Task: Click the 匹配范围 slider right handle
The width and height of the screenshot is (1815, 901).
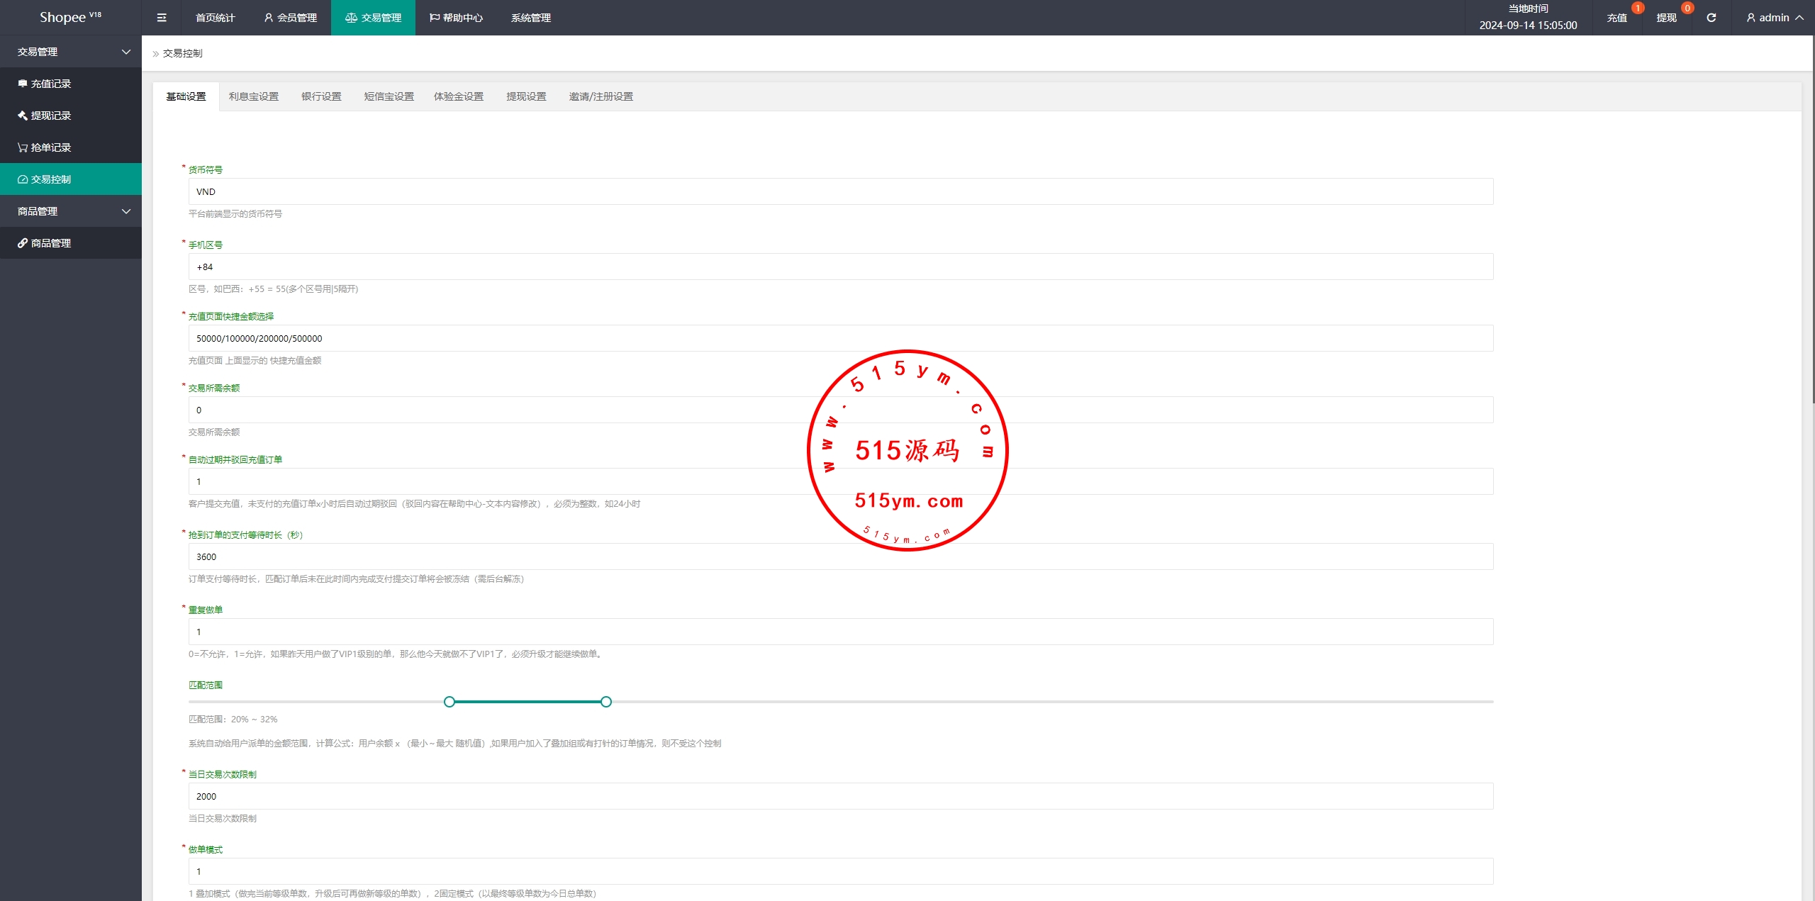Action: click(x=606, y=702)
